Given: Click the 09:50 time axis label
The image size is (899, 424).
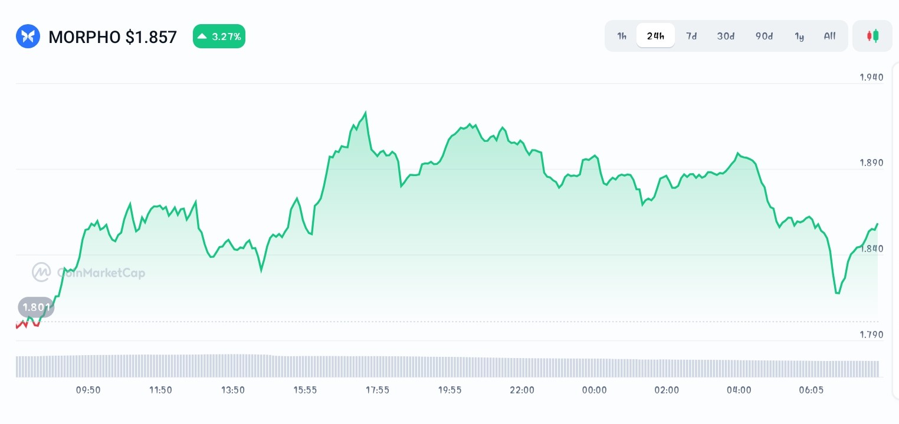Looking at the screenshot, I should tap(88, 390).
